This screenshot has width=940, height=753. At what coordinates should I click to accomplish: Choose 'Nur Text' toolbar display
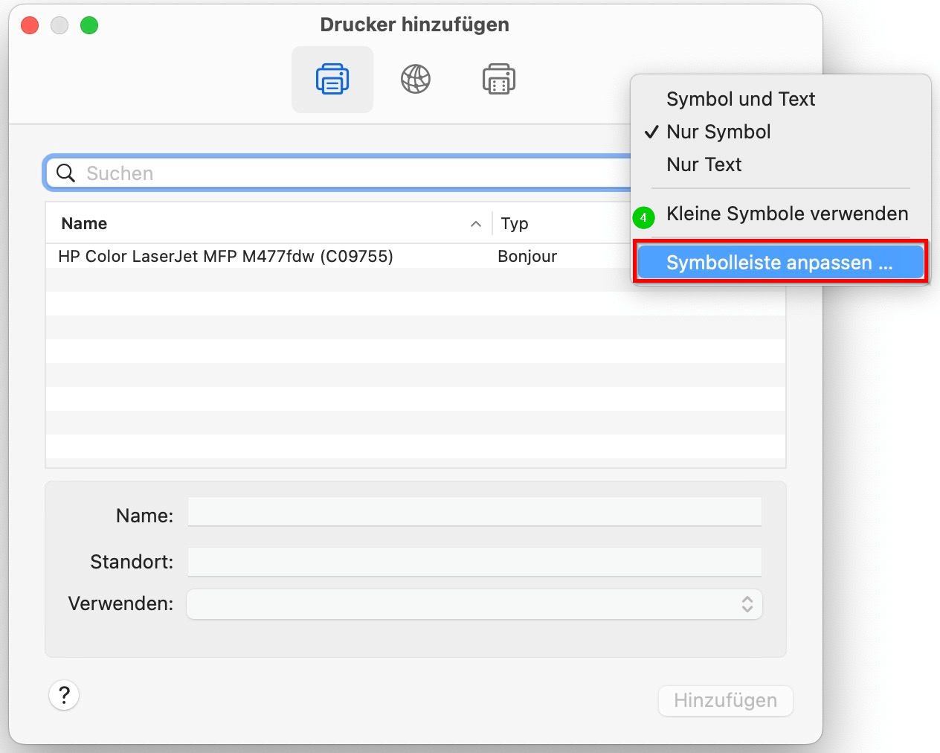(704, 164)
